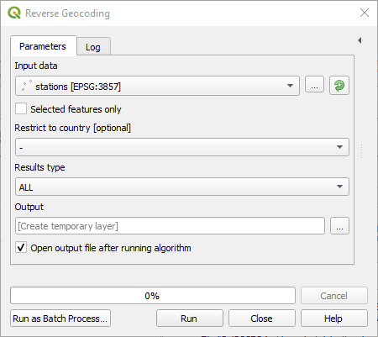Click the 0% progress bar
The width and height of the screenshot is (378, 337).
(x=153, y=296)
